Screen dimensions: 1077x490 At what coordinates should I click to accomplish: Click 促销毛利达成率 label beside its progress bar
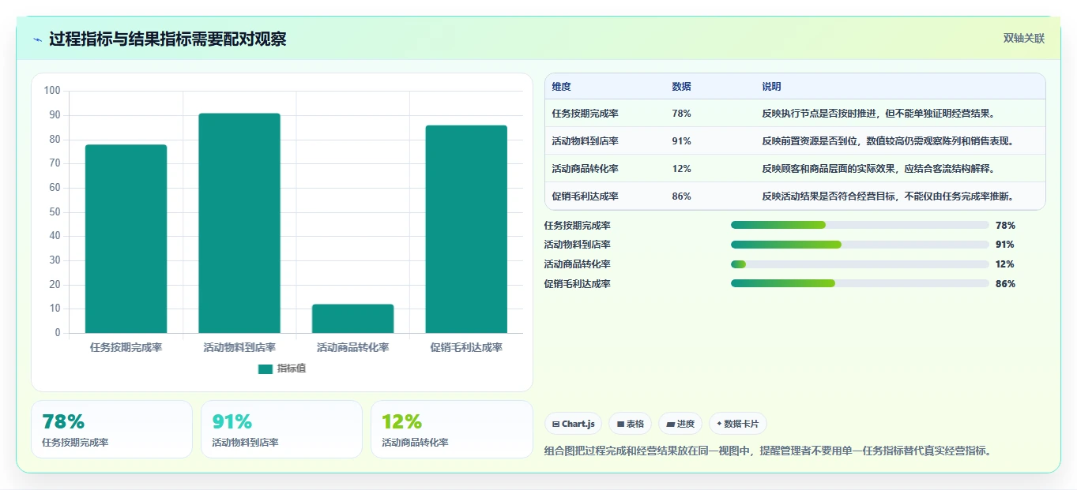pos(578,283)
